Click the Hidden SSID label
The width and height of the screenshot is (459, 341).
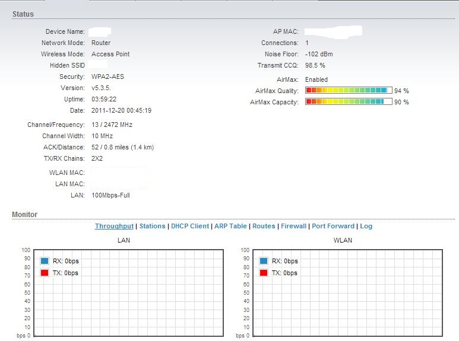pyautogui.click(x=67, y=65)
